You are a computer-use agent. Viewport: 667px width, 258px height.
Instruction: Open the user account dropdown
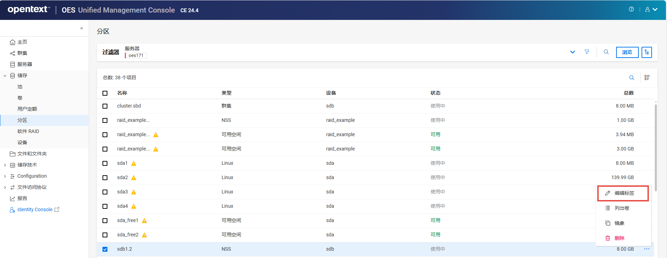click(651, 9)
